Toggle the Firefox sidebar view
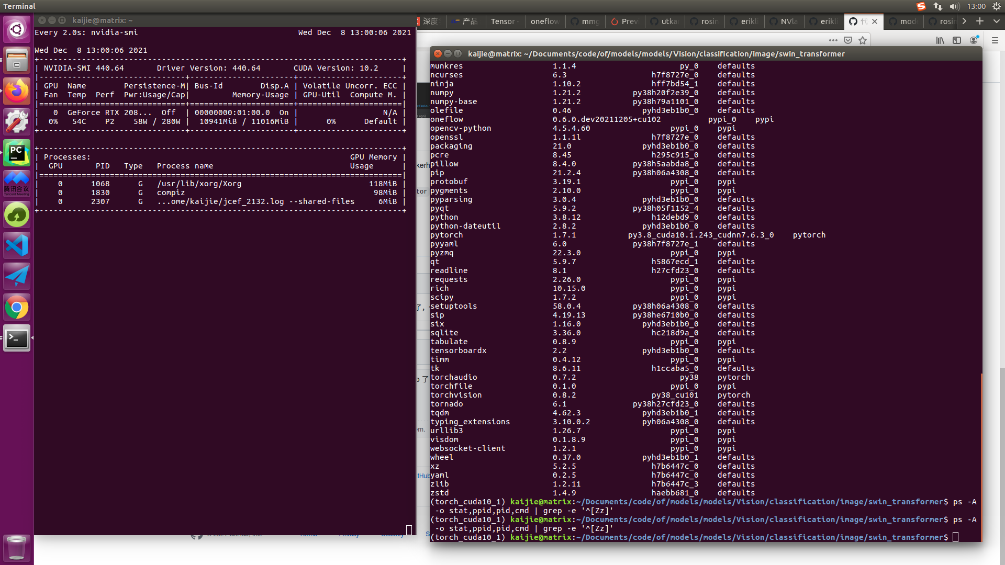1005x565 pixels. click(x=957, y=40)
